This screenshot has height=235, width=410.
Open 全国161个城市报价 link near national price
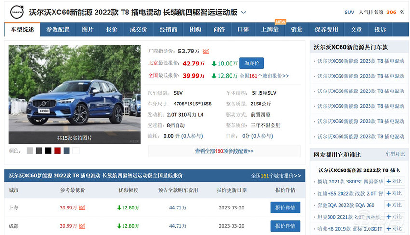coord(264,76)
